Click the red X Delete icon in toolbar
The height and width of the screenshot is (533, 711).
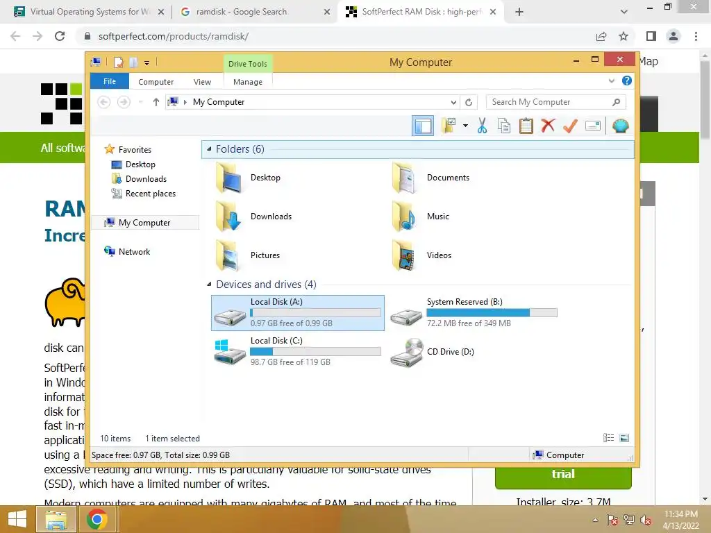548,125
